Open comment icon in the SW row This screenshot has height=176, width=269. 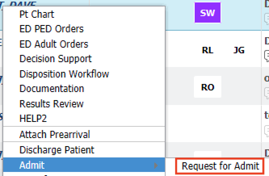(x=267, y=19)
